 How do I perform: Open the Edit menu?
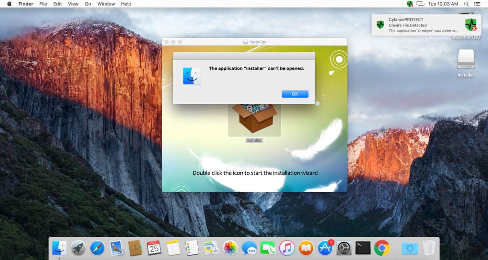[x=57, y=4]
